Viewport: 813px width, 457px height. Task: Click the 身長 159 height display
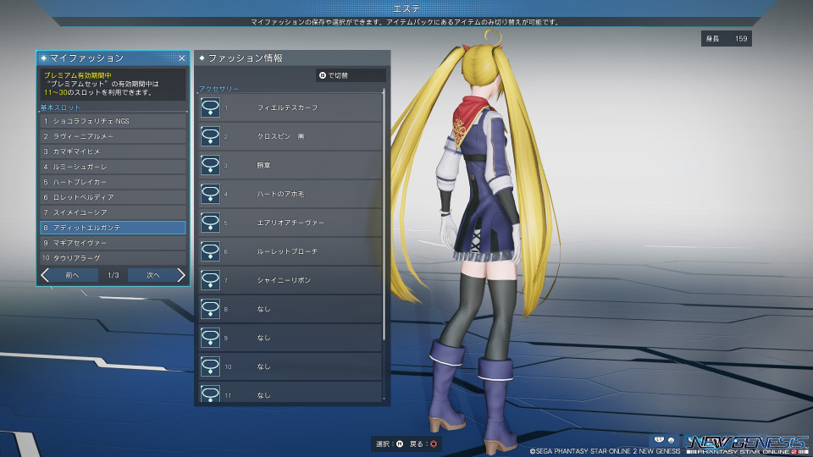pos(727,38)
